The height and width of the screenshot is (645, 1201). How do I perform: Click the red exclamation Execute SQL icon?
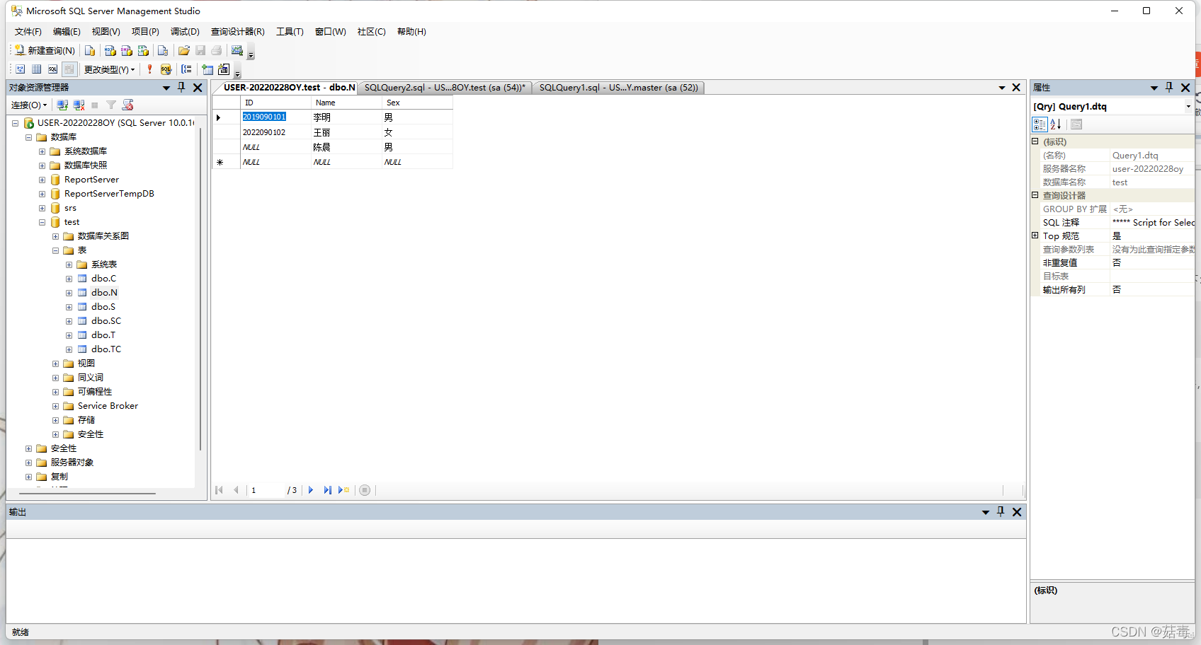(x=149, y=69)
